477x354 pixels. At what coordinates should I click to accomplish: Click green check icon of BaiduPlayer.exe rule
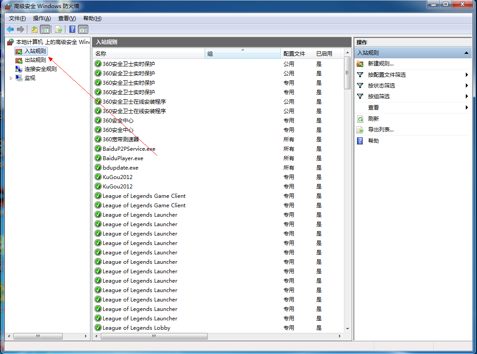98,158
